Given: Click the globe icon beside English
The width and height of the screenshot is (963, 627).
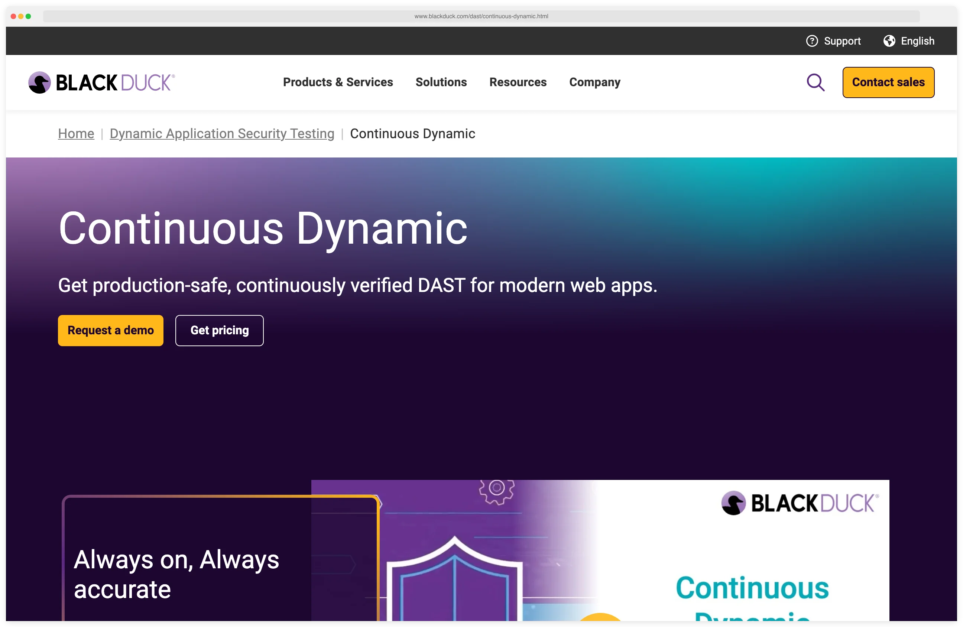Looking at the screenshot, I should 889,40.
